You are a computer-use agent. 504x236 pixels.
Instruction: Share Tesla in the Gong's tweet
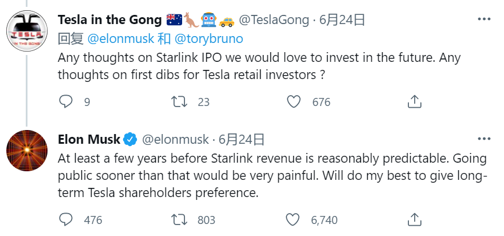pyautogui.click(x=414, y=102)
